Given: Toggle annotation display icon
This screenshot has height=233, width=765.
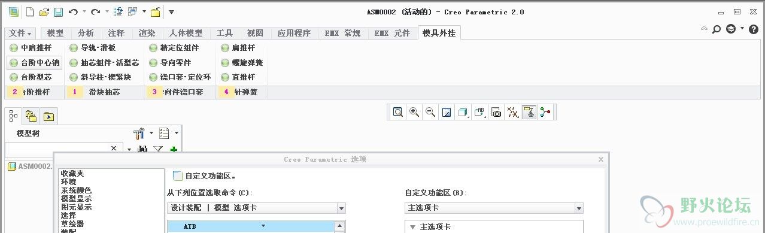Looking at the screenshot, I should point(529,112).
